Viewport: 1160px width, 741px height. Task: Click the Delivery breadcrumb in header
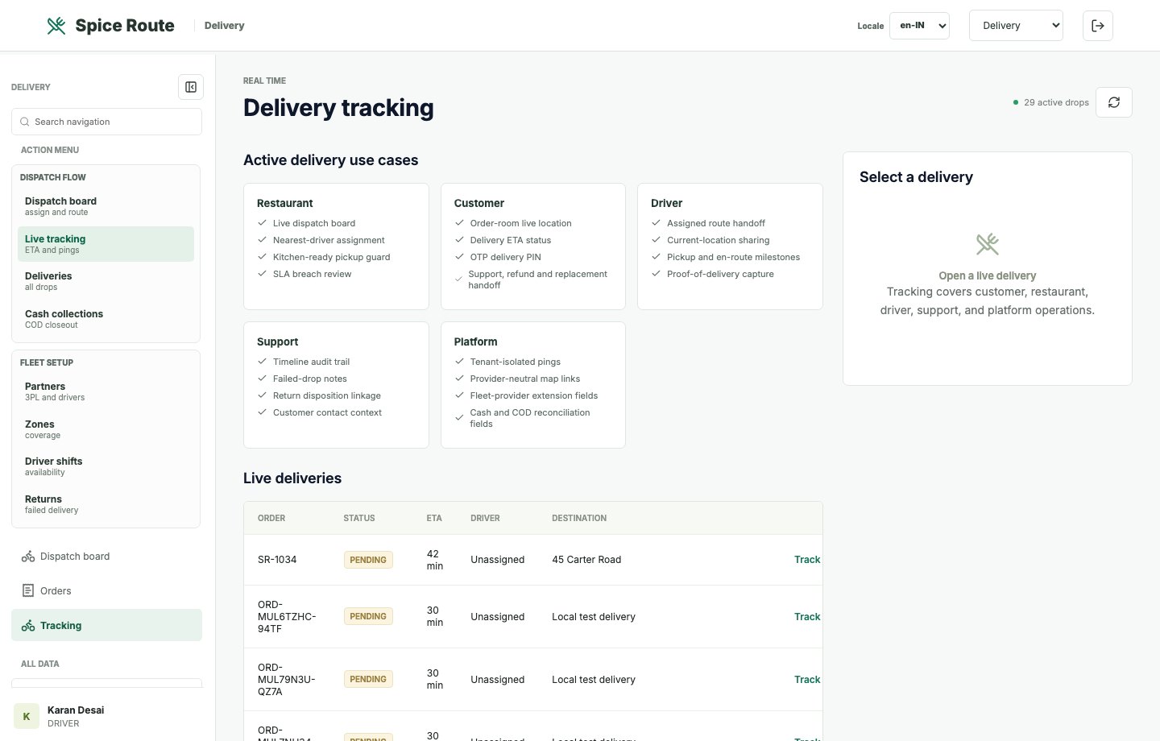(x=224, y=26)
